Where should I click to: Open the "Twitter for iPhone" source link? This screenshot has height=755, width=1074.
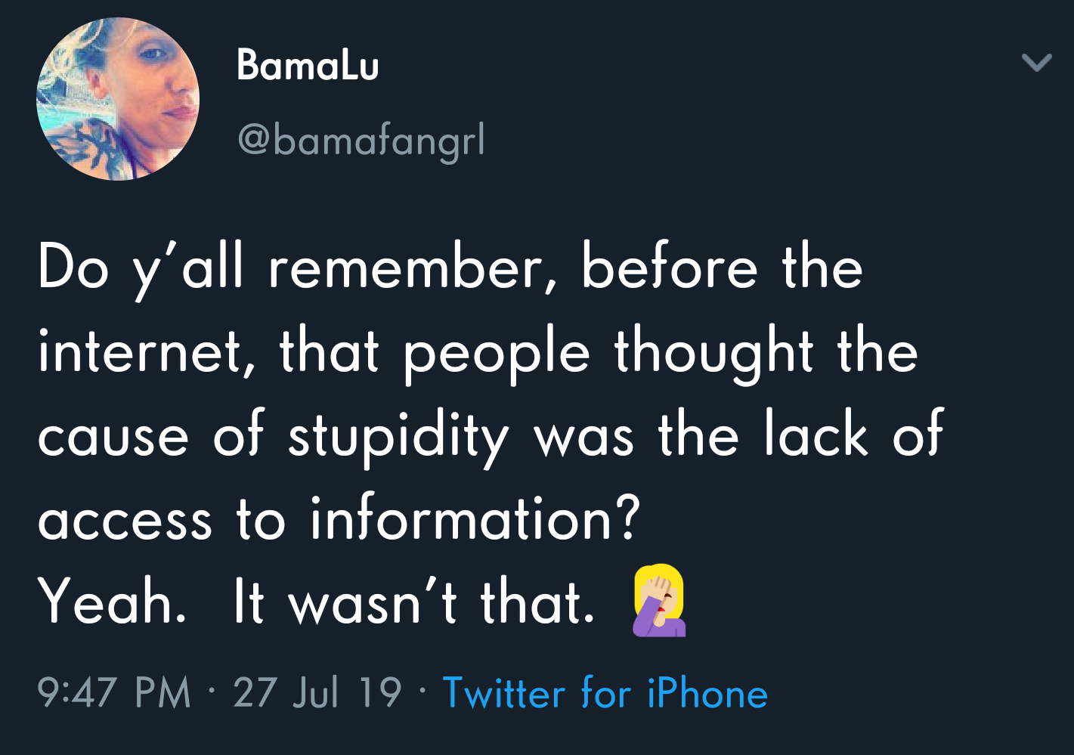point(605,692)
